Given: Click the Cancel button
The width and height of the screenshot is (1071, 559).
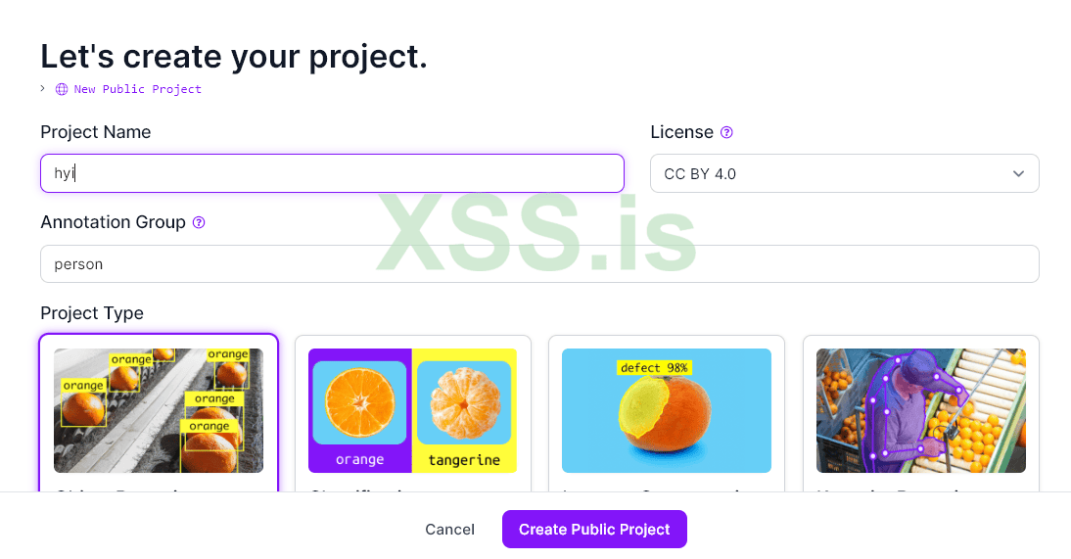Looking at the screenshot, I should [449, 530].
